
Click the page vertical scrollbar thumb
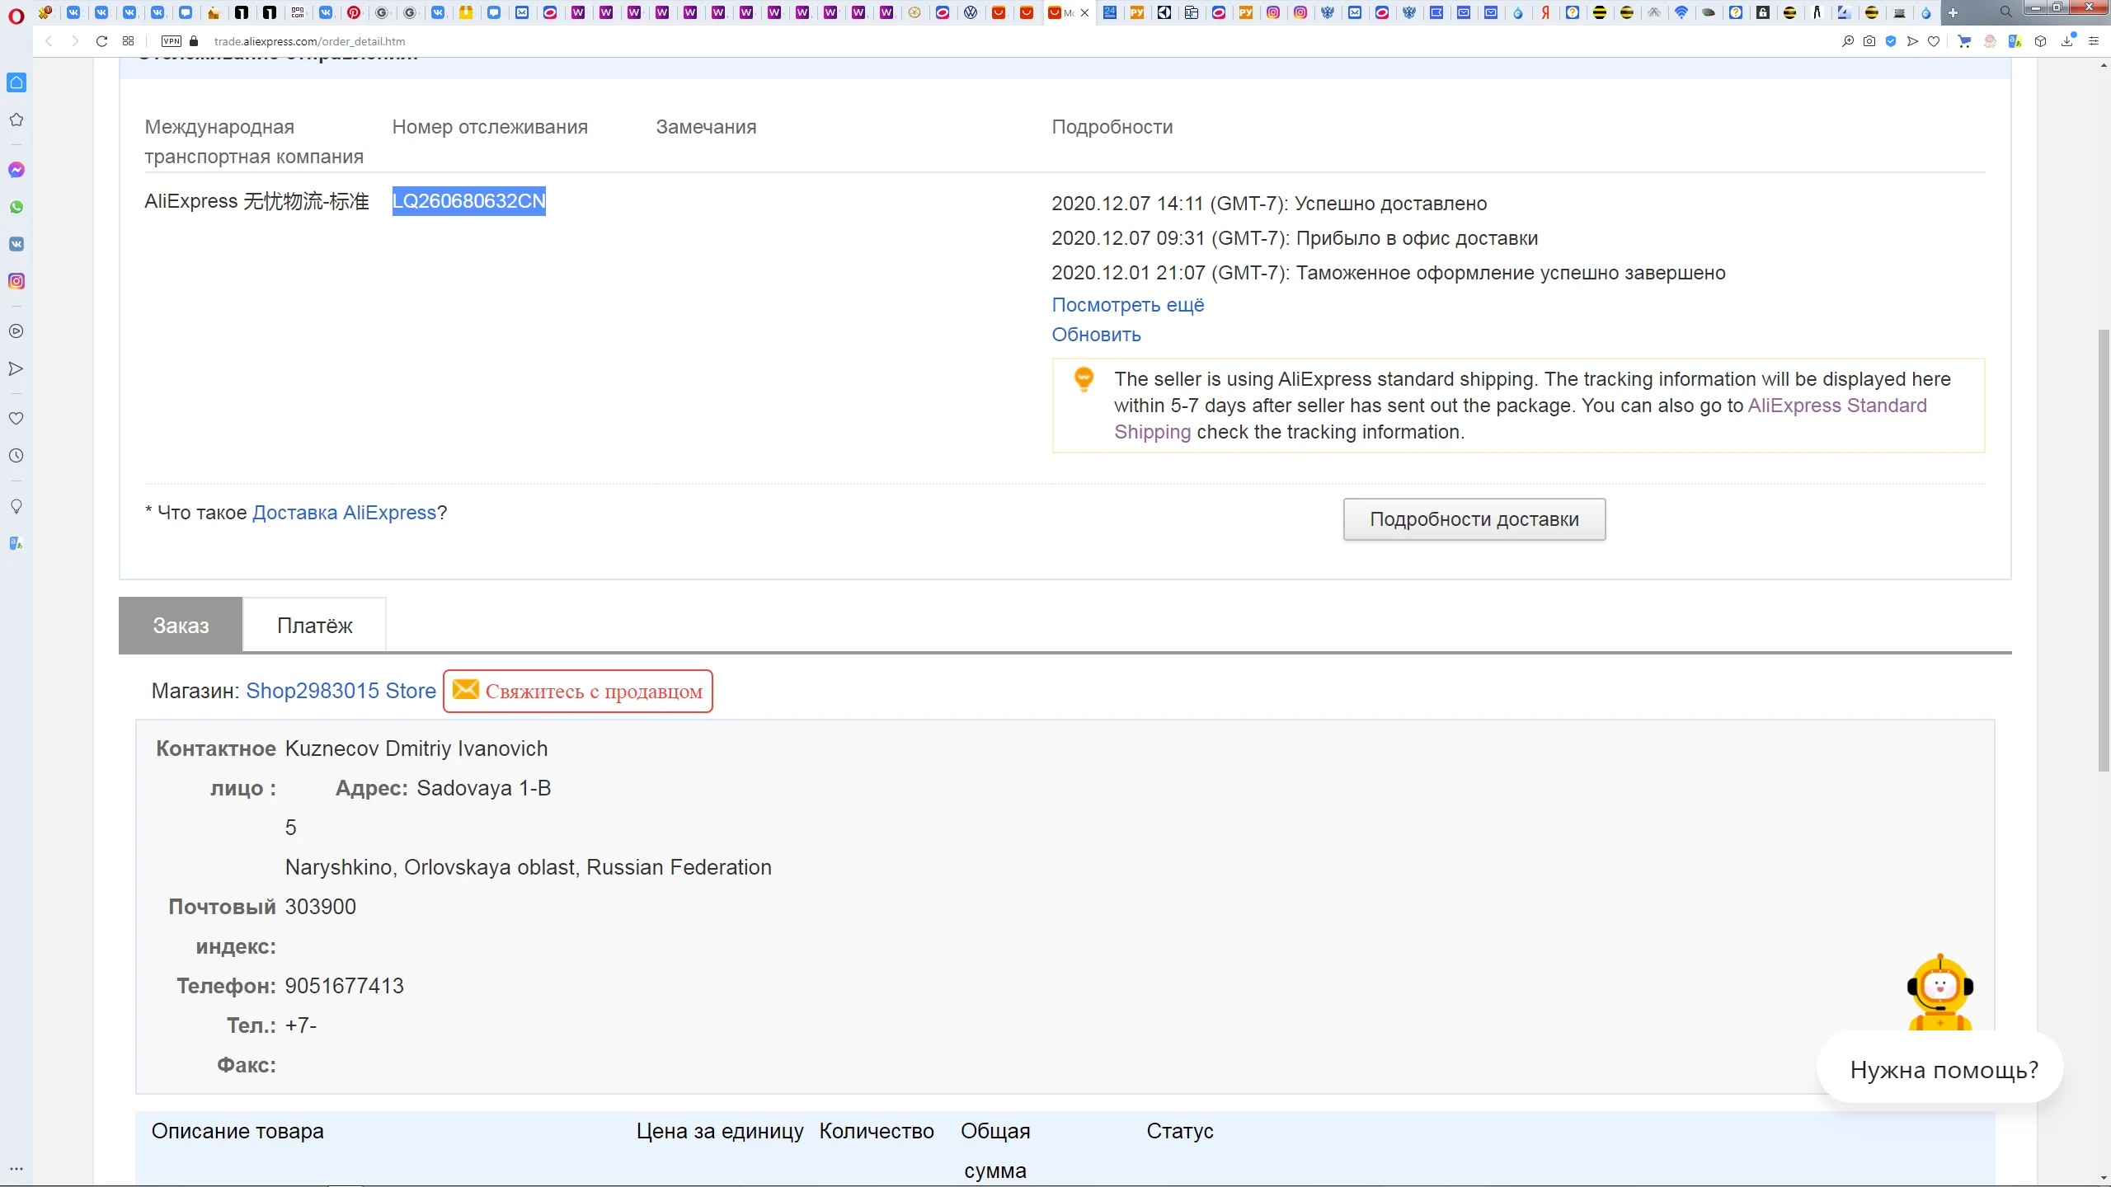coord(2104,550)
